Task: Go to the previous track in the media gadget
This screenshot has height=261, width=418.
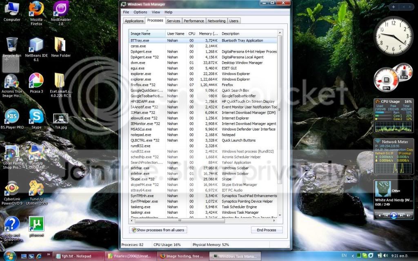Action: coord(386,215)
